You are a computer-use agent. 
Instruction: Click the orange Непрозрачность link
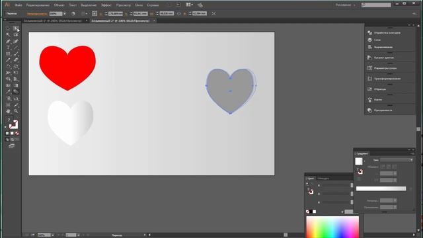point(37,13)
